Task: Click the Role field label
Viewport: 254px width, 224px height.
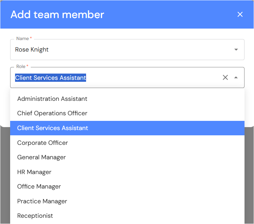Action: coord(21,67)
